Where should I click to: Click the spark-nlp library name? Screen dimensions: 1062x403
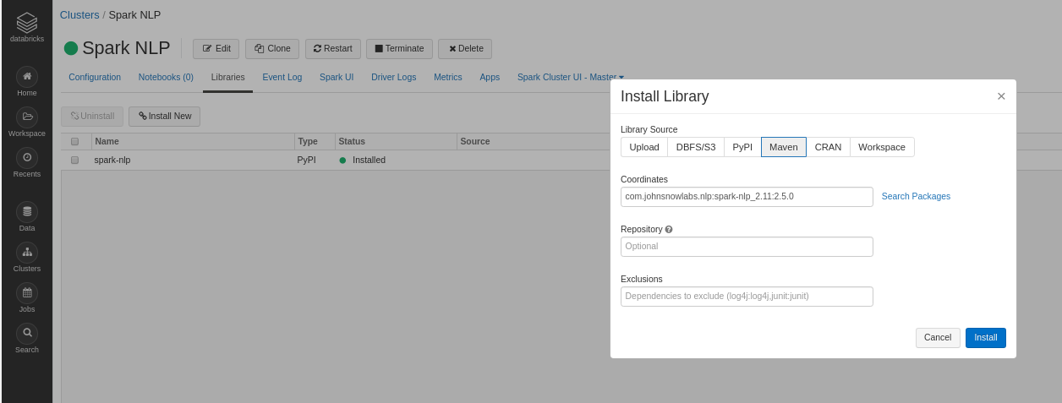click(112, 160)
